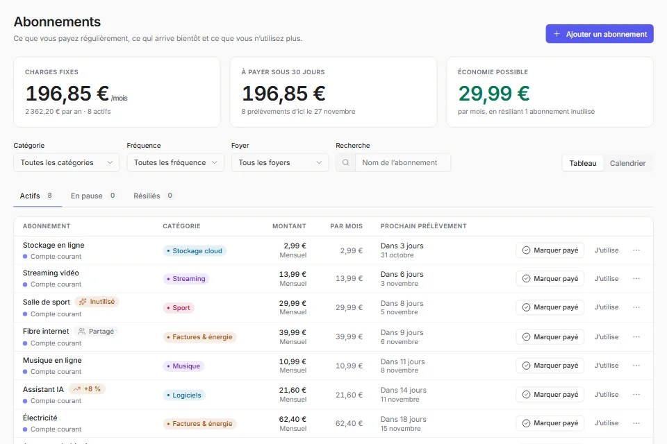Switch to Calendrier view

tap(627, 163)
